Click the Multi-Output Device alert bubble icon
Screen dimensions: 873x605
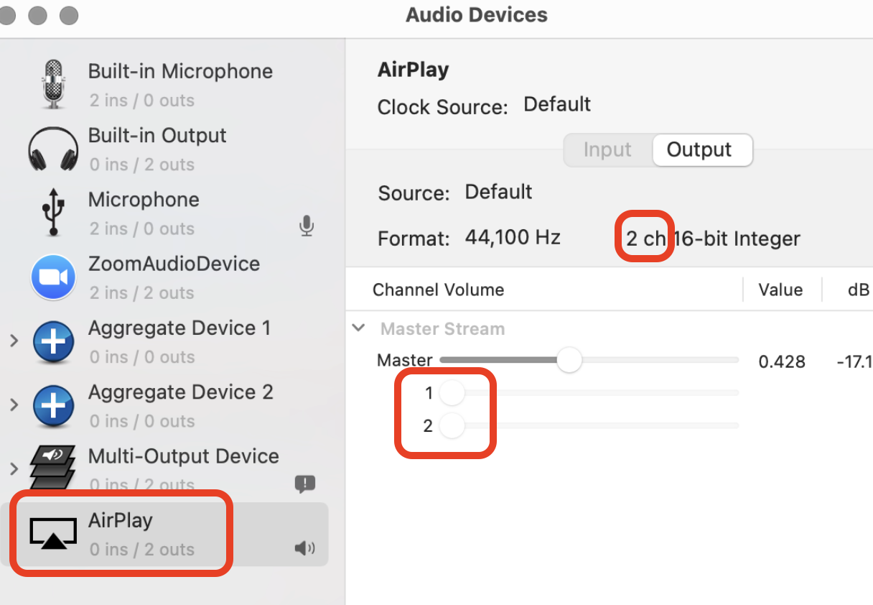(305, 484)
